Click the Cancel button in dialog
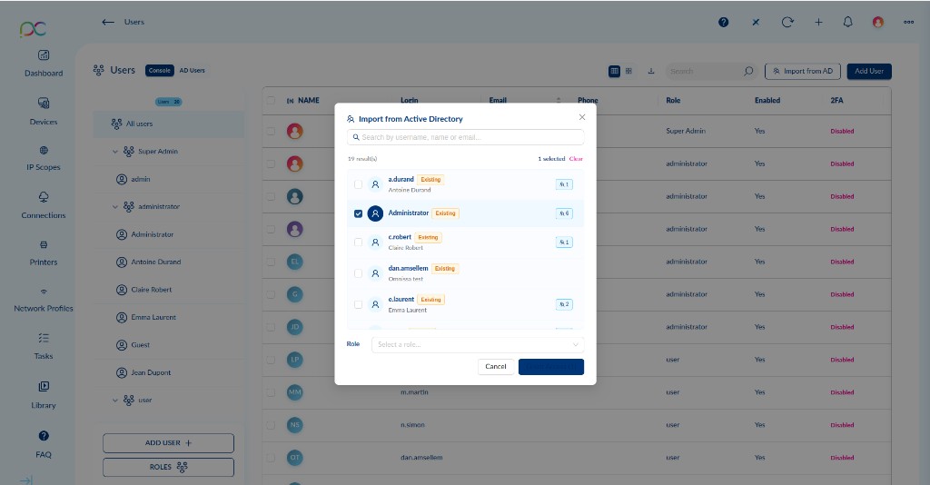This screenshot has width=930, height=485. tap(496, 367)
